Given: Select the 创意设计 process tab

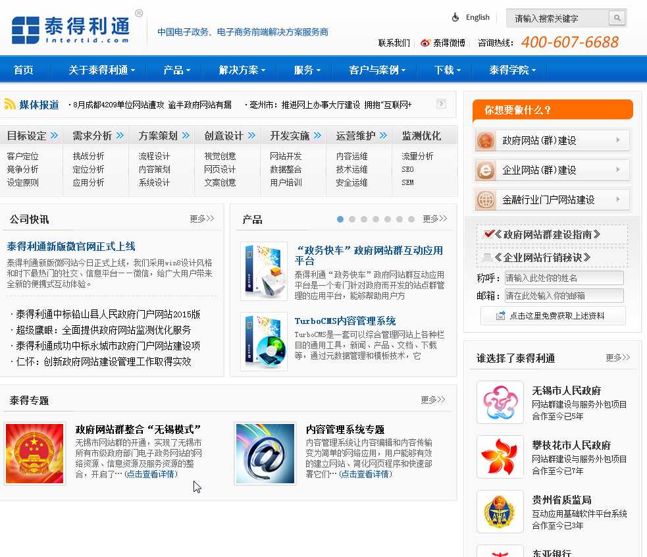Looking at the screenshot, I should tap(224, 136).
